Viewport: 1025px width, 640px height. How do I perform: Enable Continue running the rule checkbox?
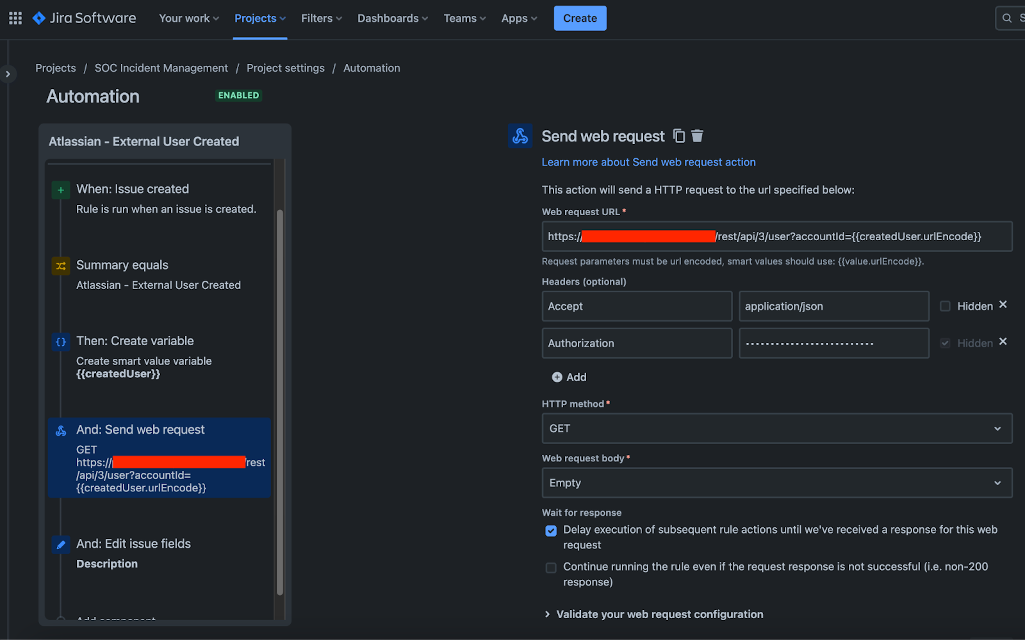tap(551, 568)
